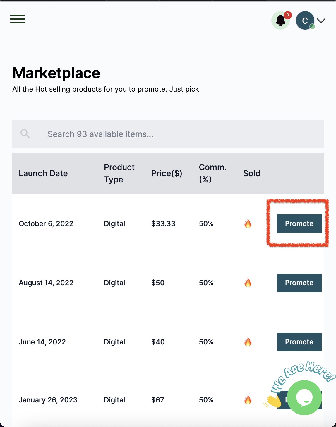The image size is (336, 427).
Task: Click the fire icon for October 6 row
Action: tap(248, 224)
